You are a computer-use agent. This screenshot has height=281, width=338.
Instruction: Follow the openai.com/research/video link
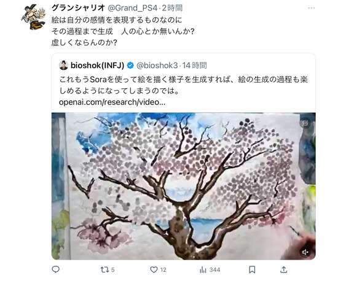coord(112,102)
